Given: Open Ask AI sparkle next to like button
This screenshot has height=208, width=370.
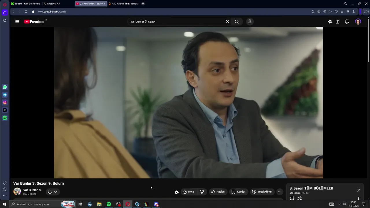Looking at the screenshot, I should (177, 192).
